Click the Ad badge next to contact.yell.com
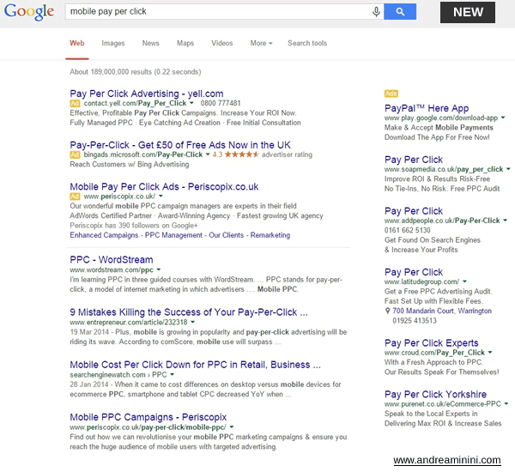This screenshot has width=515, height=472. (x=75, y=103)
